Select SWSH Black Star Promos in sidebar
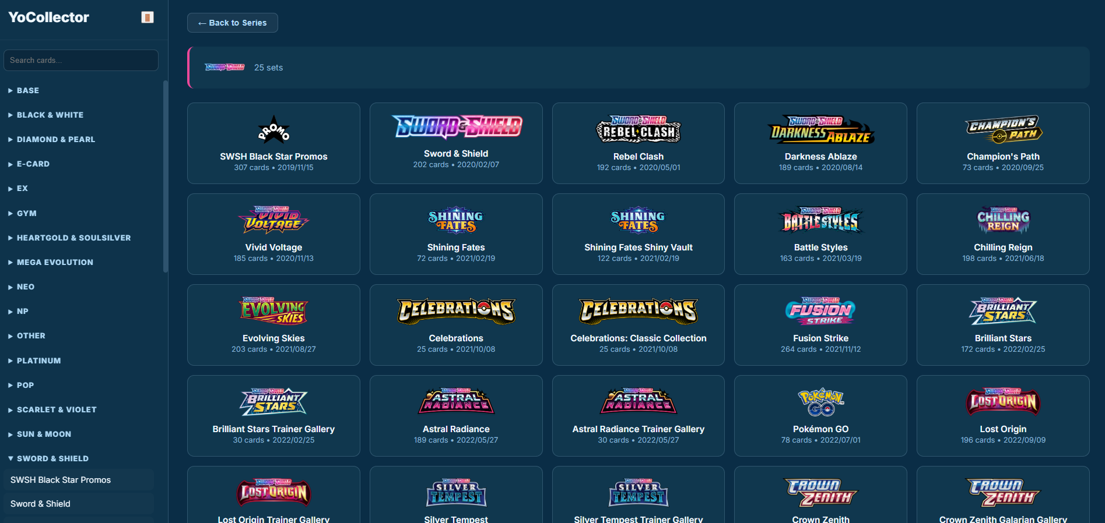This screenshot has width=1105, height=523. 79,480
